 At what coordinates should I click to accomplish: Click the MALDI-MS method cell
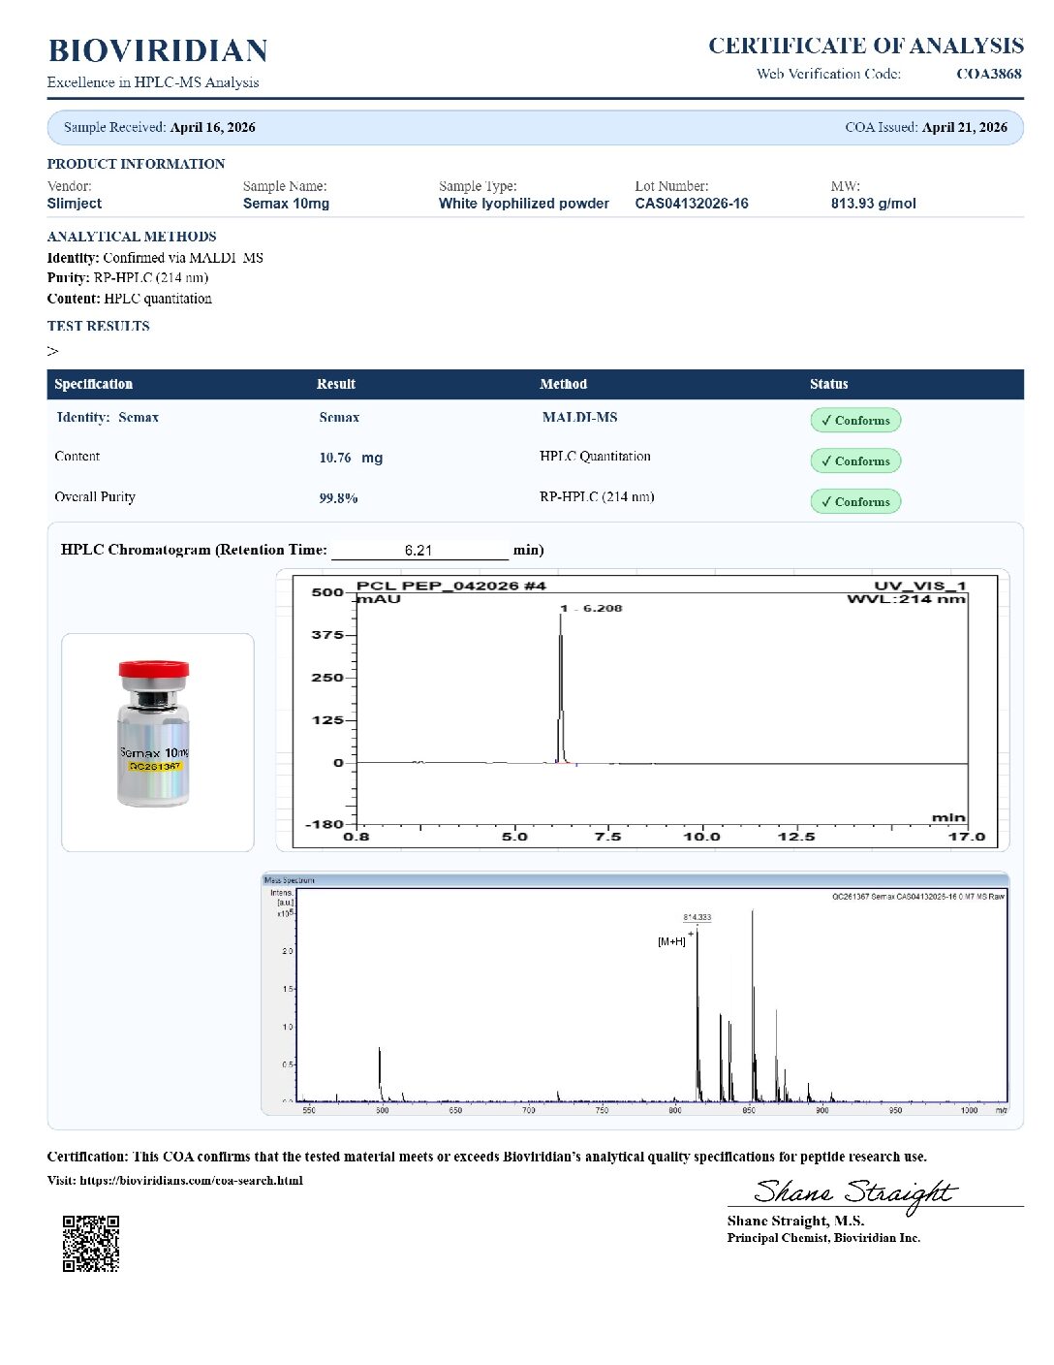pos(579,417)
